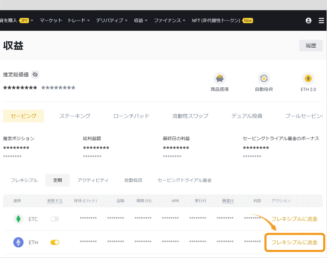
Task: Click the 総利益額 label
Action: click(92, 139)
